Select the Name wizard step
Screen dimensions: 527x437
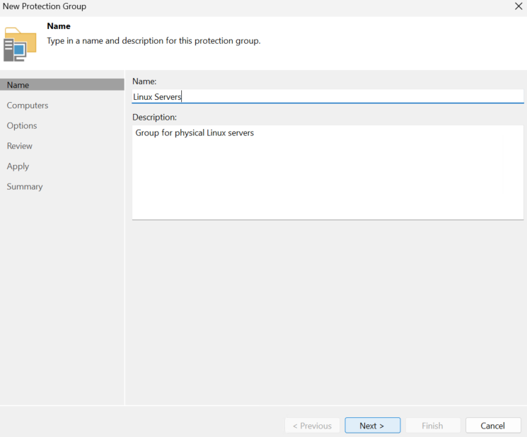coord(62,85)
